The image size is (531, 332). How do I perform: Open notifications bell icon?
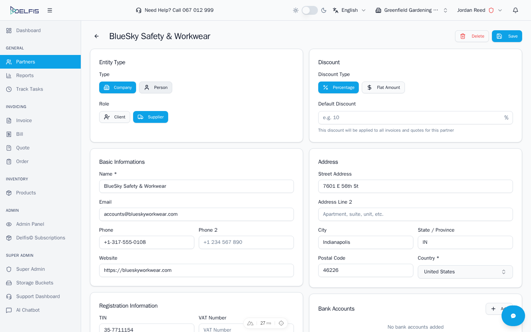pyautogui.click(x=516, y=10)
